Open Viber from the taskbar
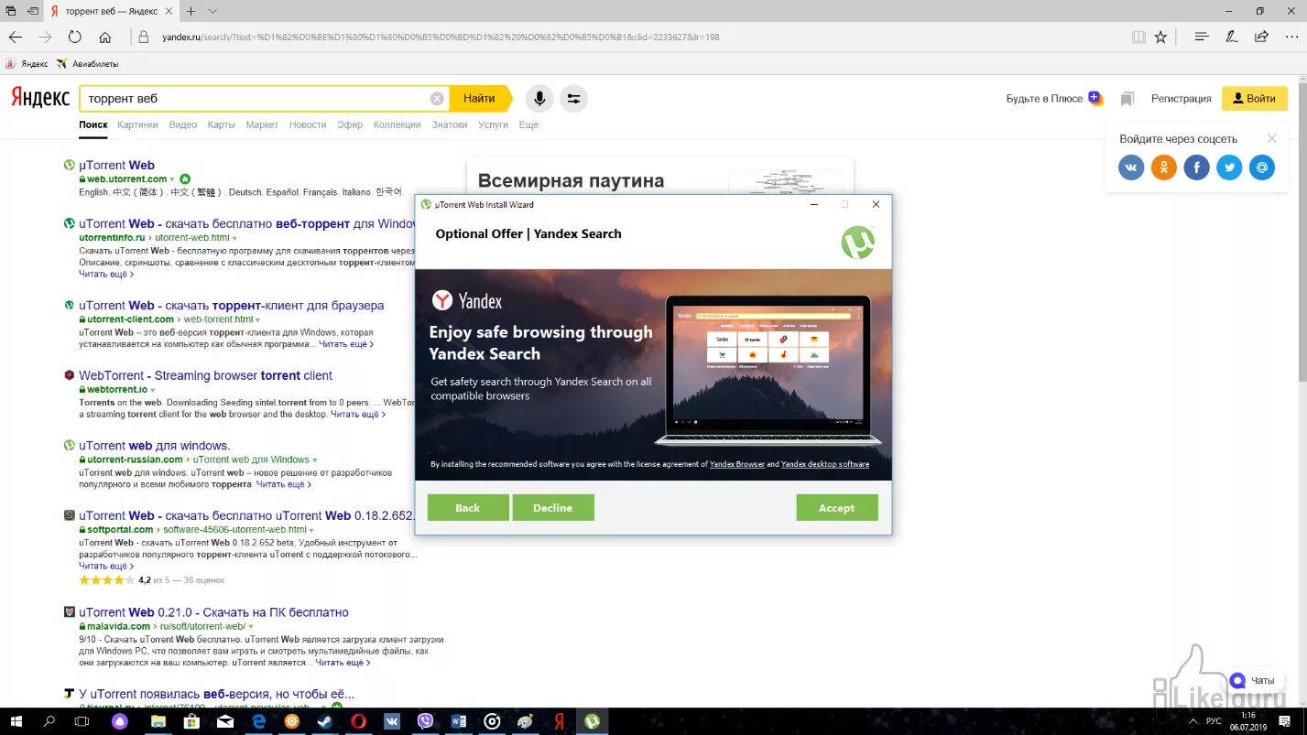 pyautogui.click(x=425, y=721)
